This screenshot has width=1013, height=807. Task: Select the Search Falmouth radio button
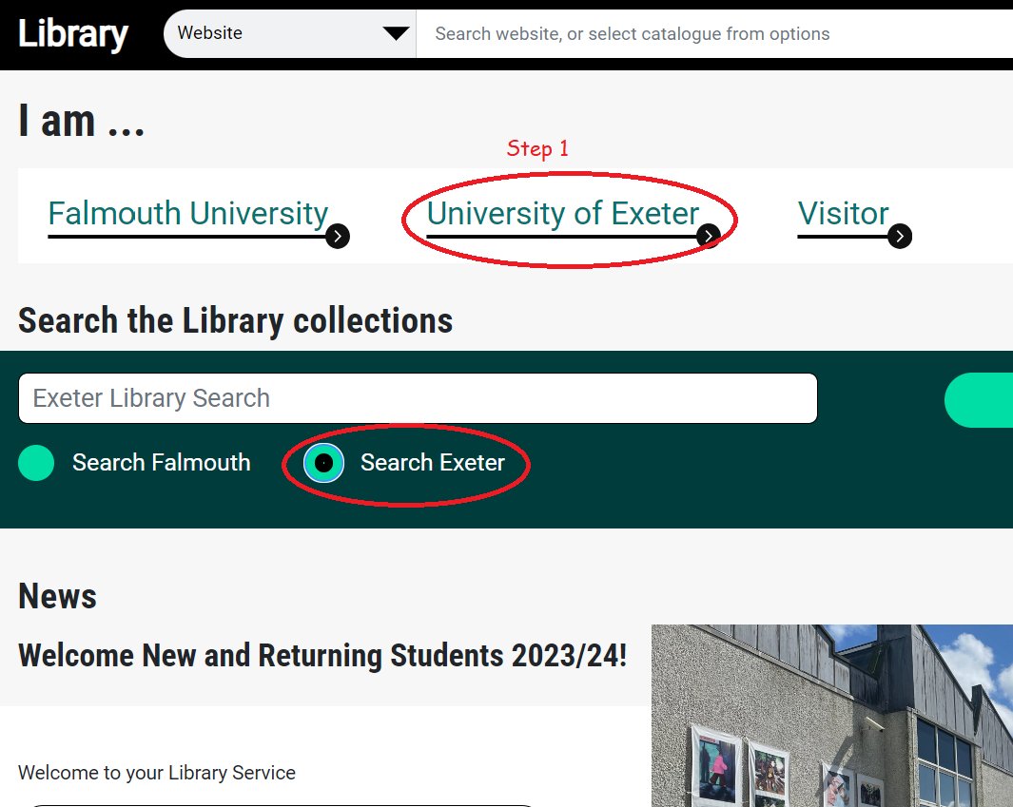[36, 463]
